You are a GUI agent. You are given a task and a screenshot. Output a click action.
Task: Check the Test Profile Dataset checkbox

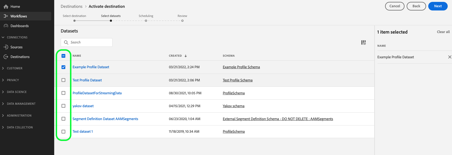pyautogui.click(x=63, y=80)
